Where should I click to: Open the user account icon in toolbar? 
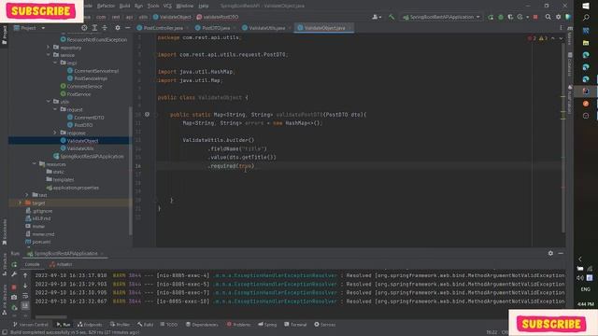376,17
